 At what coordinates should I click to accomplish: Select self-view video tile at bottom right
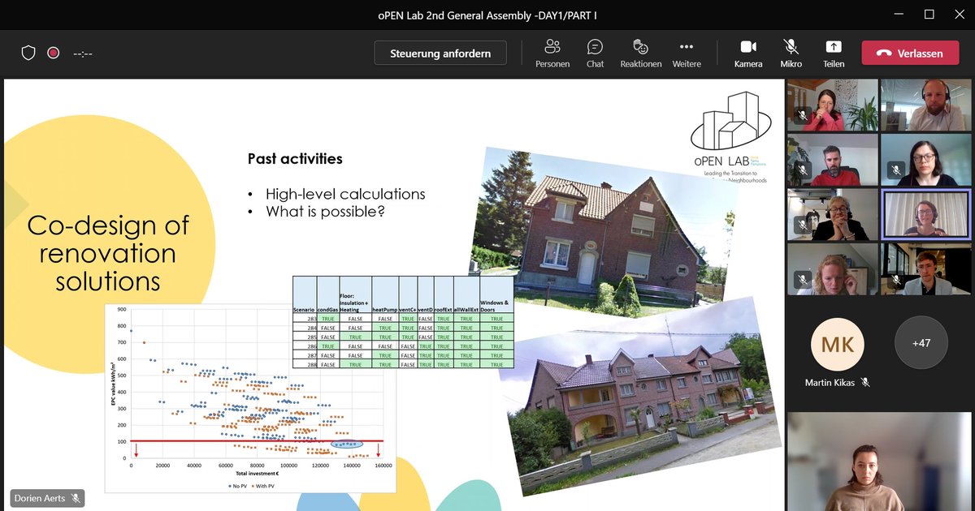(x=879, y=462)
